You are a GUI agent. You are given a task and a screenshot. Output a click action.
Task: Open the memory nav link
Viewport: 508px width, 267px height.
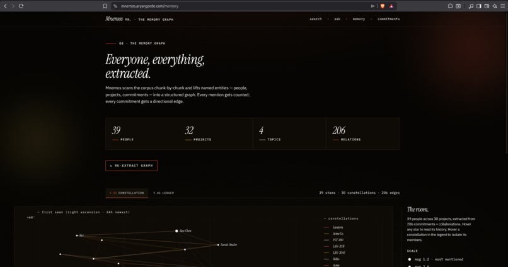(359, 19)
